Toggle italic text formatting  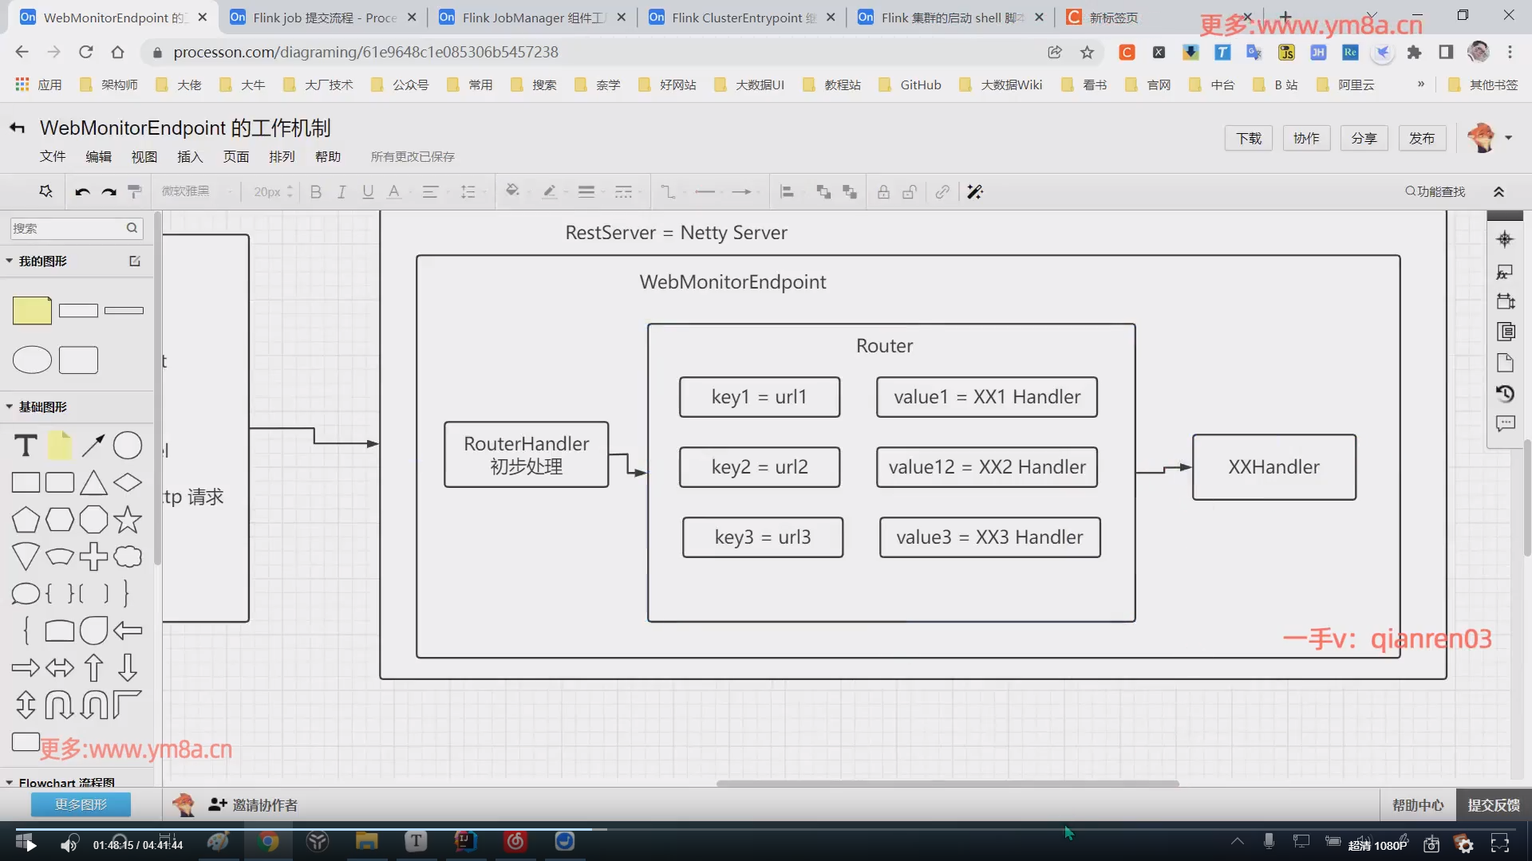342,192
